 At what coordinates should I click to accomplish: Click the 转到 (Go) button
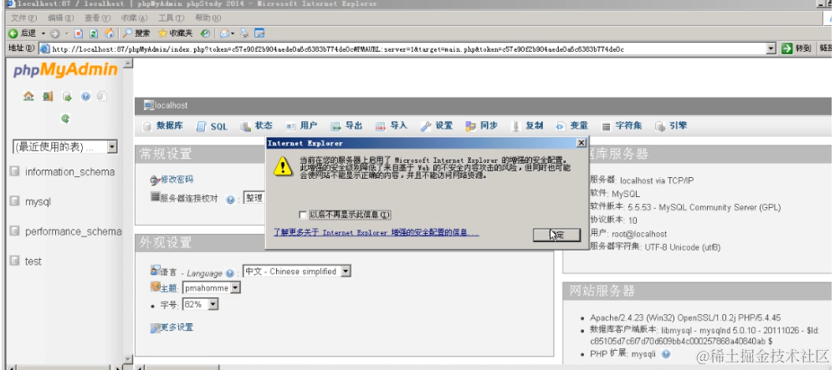(x=797, y=49)
